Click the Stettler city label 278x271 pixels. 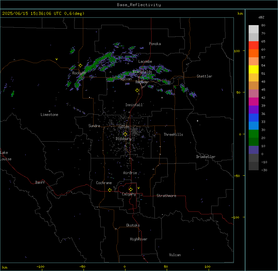point(204,76)
